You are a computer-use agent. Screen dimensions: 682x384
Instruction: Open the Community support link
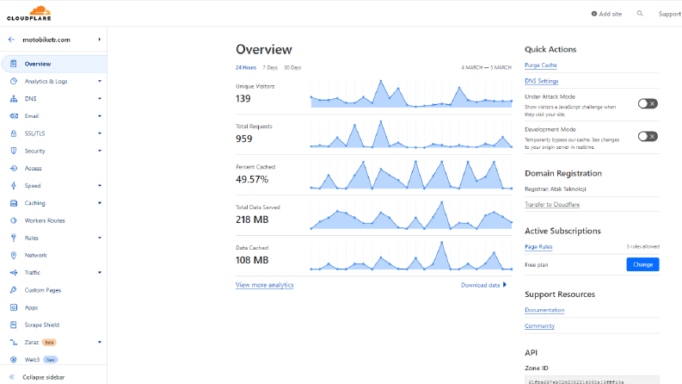coord(539,325)
